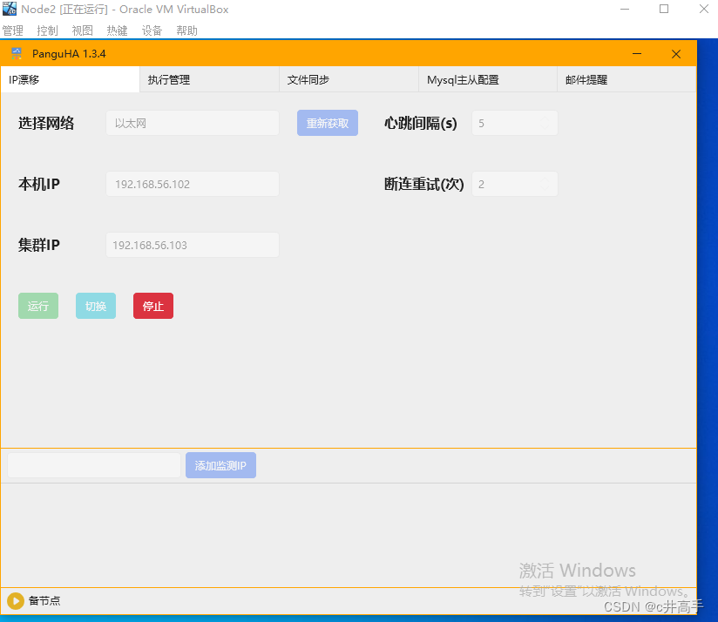The image size is (718, 622).
Task: Click the 切换 switch button
Action: pyautogui.click(x=95, y=306)
